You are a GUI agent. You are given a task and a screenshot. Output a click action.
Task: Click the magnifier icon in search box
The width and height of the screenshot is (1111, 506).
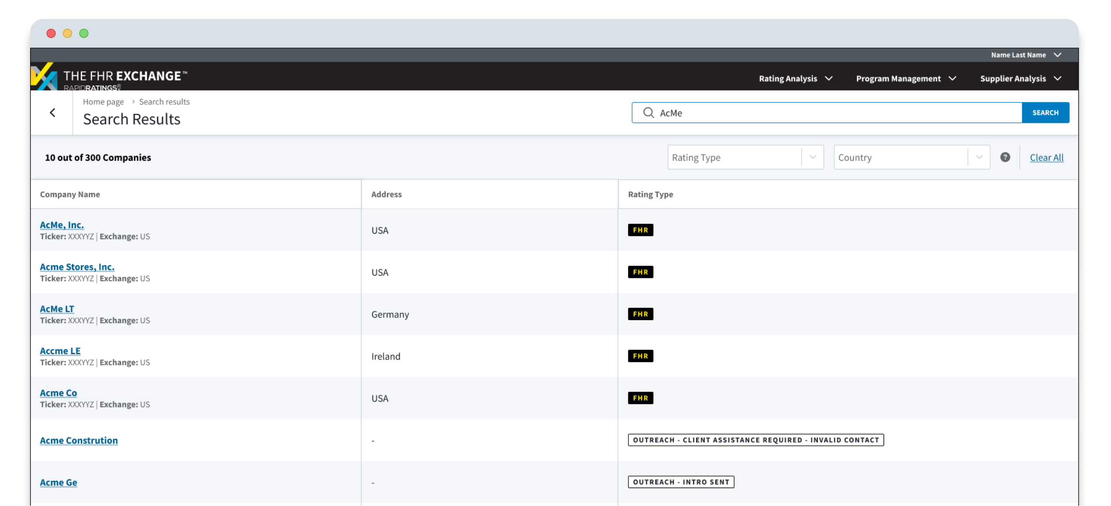click(648, 113)
